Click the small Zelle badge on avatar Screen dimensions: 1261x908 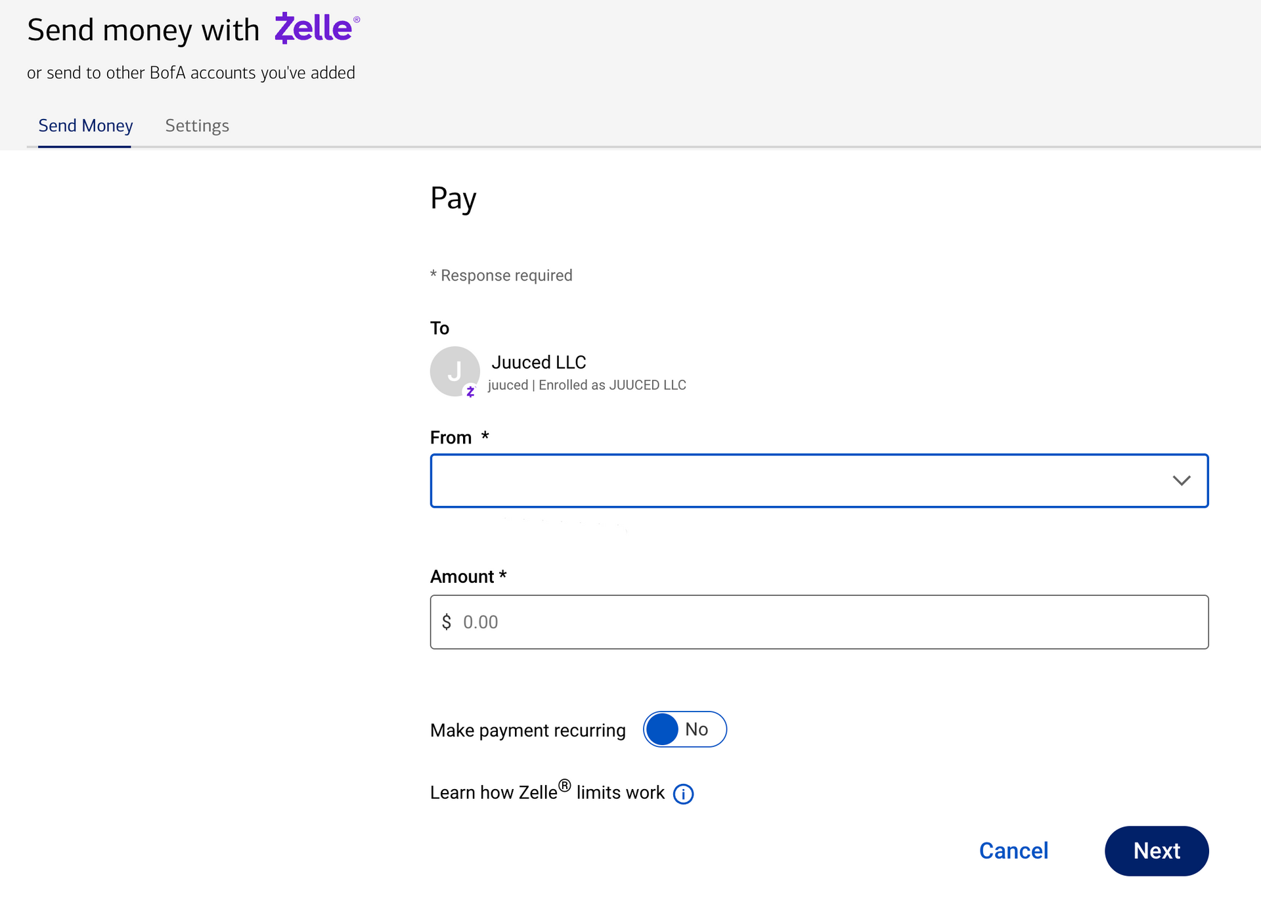coord(470,392)
